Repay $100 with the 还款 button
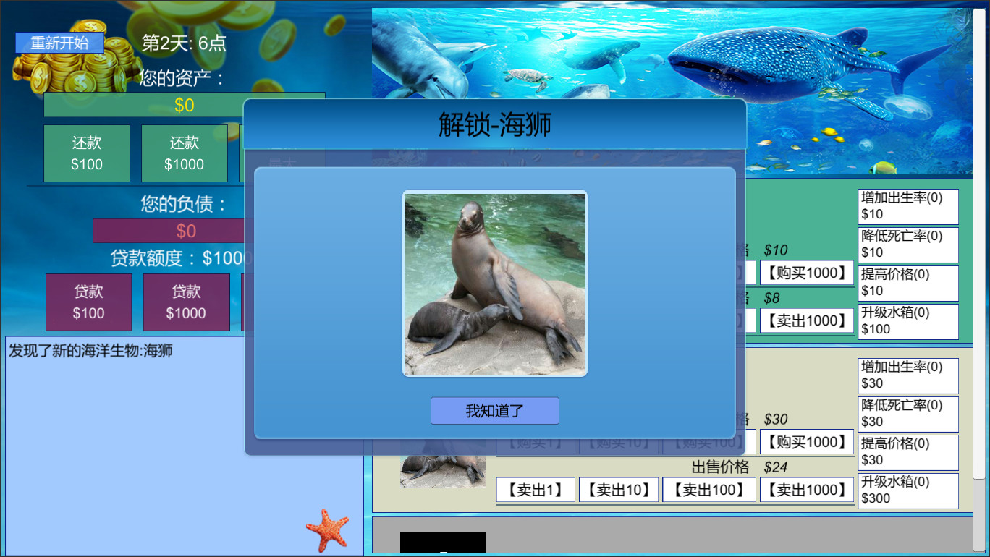The width and height of the screenshot is (990, 557). [87, 153]
